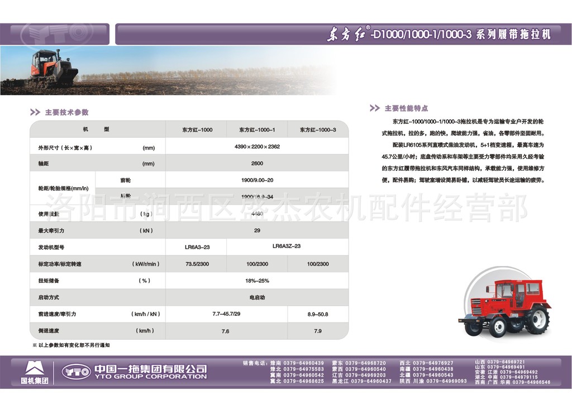Click the 外形尺寸 (长×宽×高) row label
This screenshot has height=404, width=572.
[65, 147]
